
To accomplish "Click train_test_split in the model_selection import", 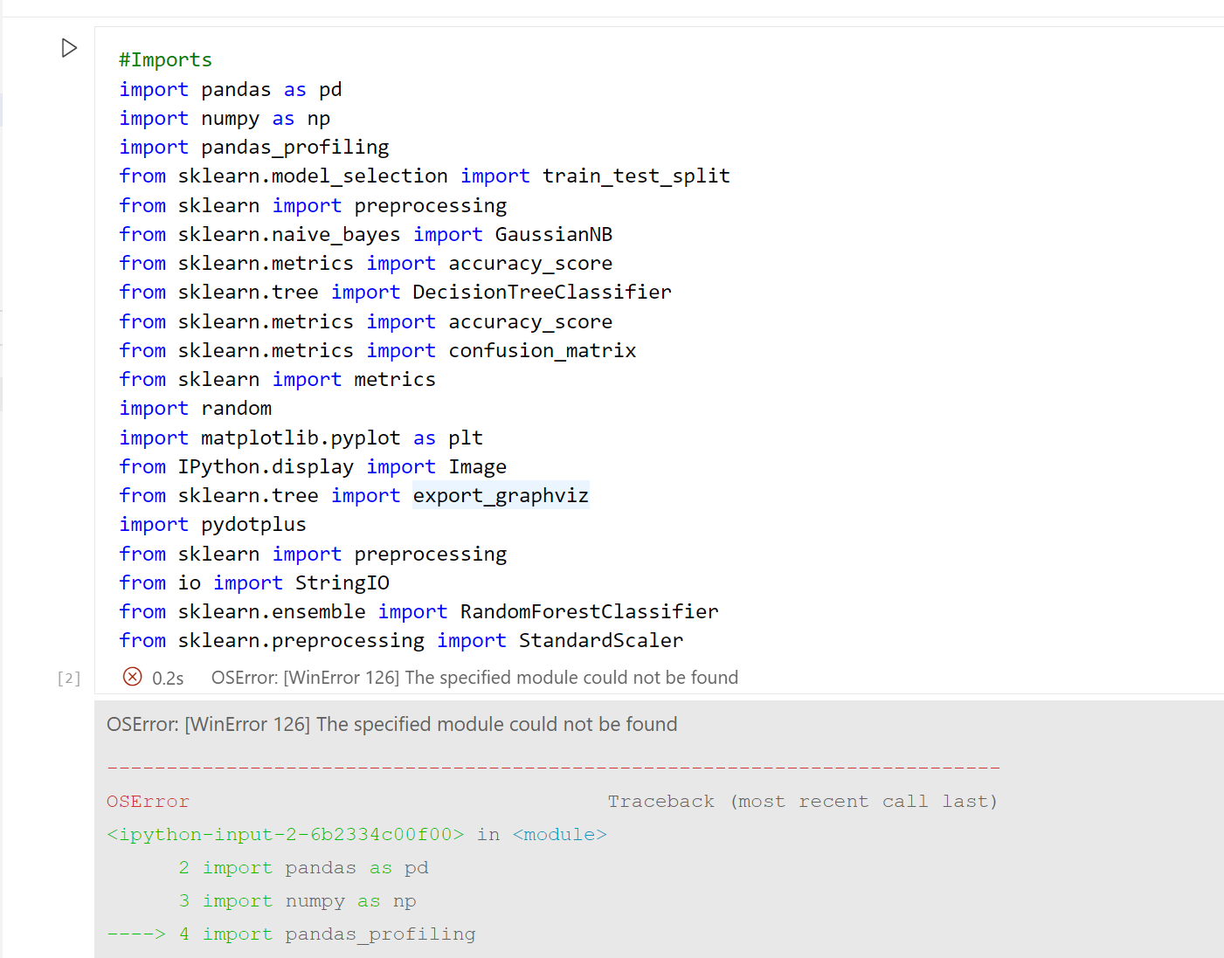I will tap(636, 176).
